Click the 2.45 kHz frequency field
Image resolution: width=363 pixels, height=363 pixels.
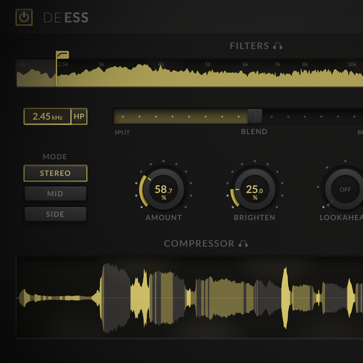47,117
